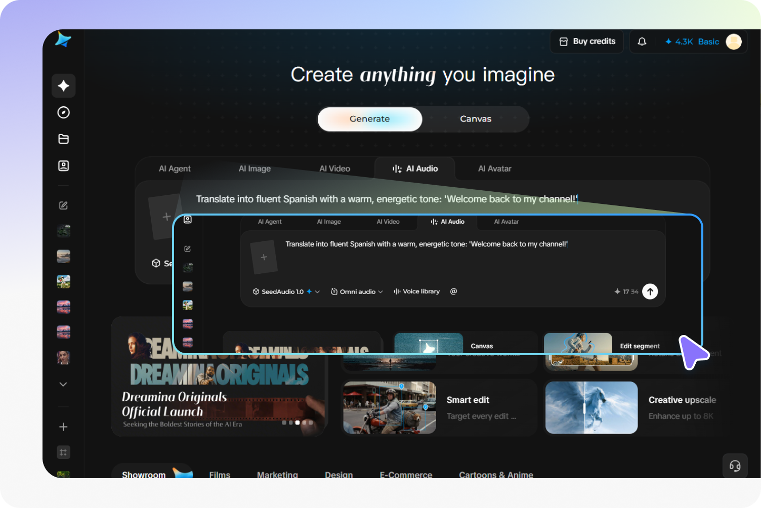Expand the sidebar list with the down chevron
This screenshot has width=761, height=508.
click(63, 384)
